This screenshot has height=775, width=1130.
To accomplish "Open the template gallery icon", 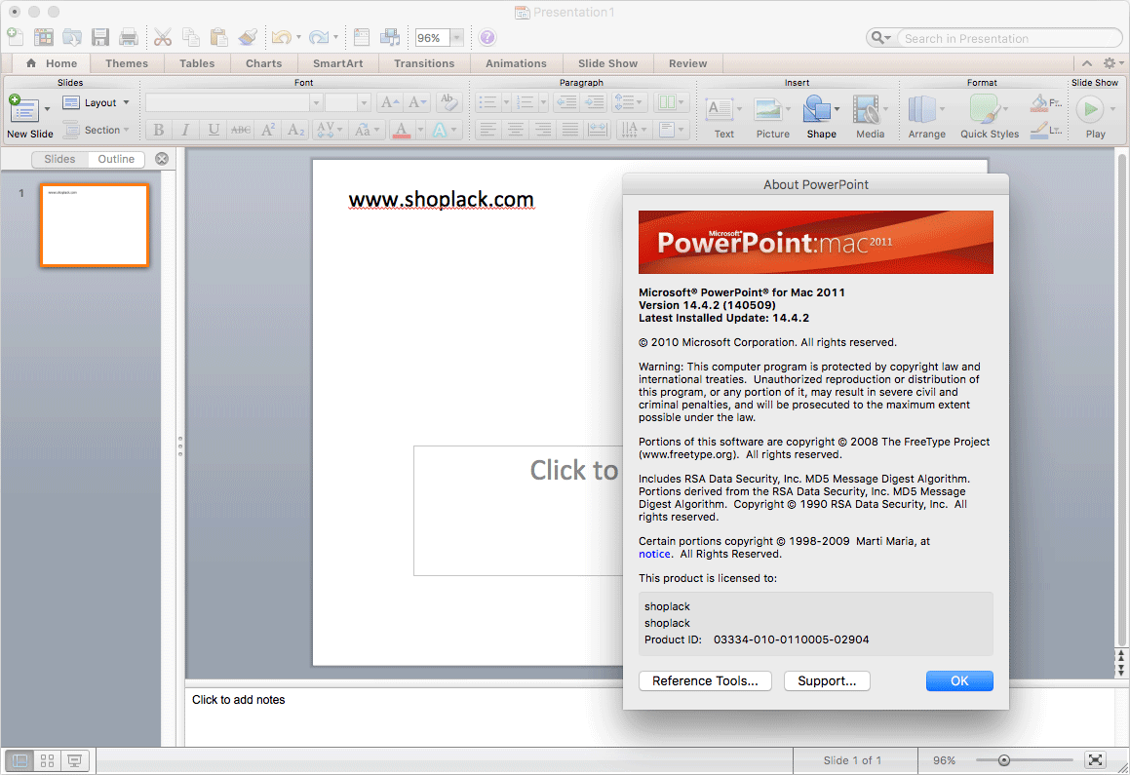I will [x=44, y=37].
